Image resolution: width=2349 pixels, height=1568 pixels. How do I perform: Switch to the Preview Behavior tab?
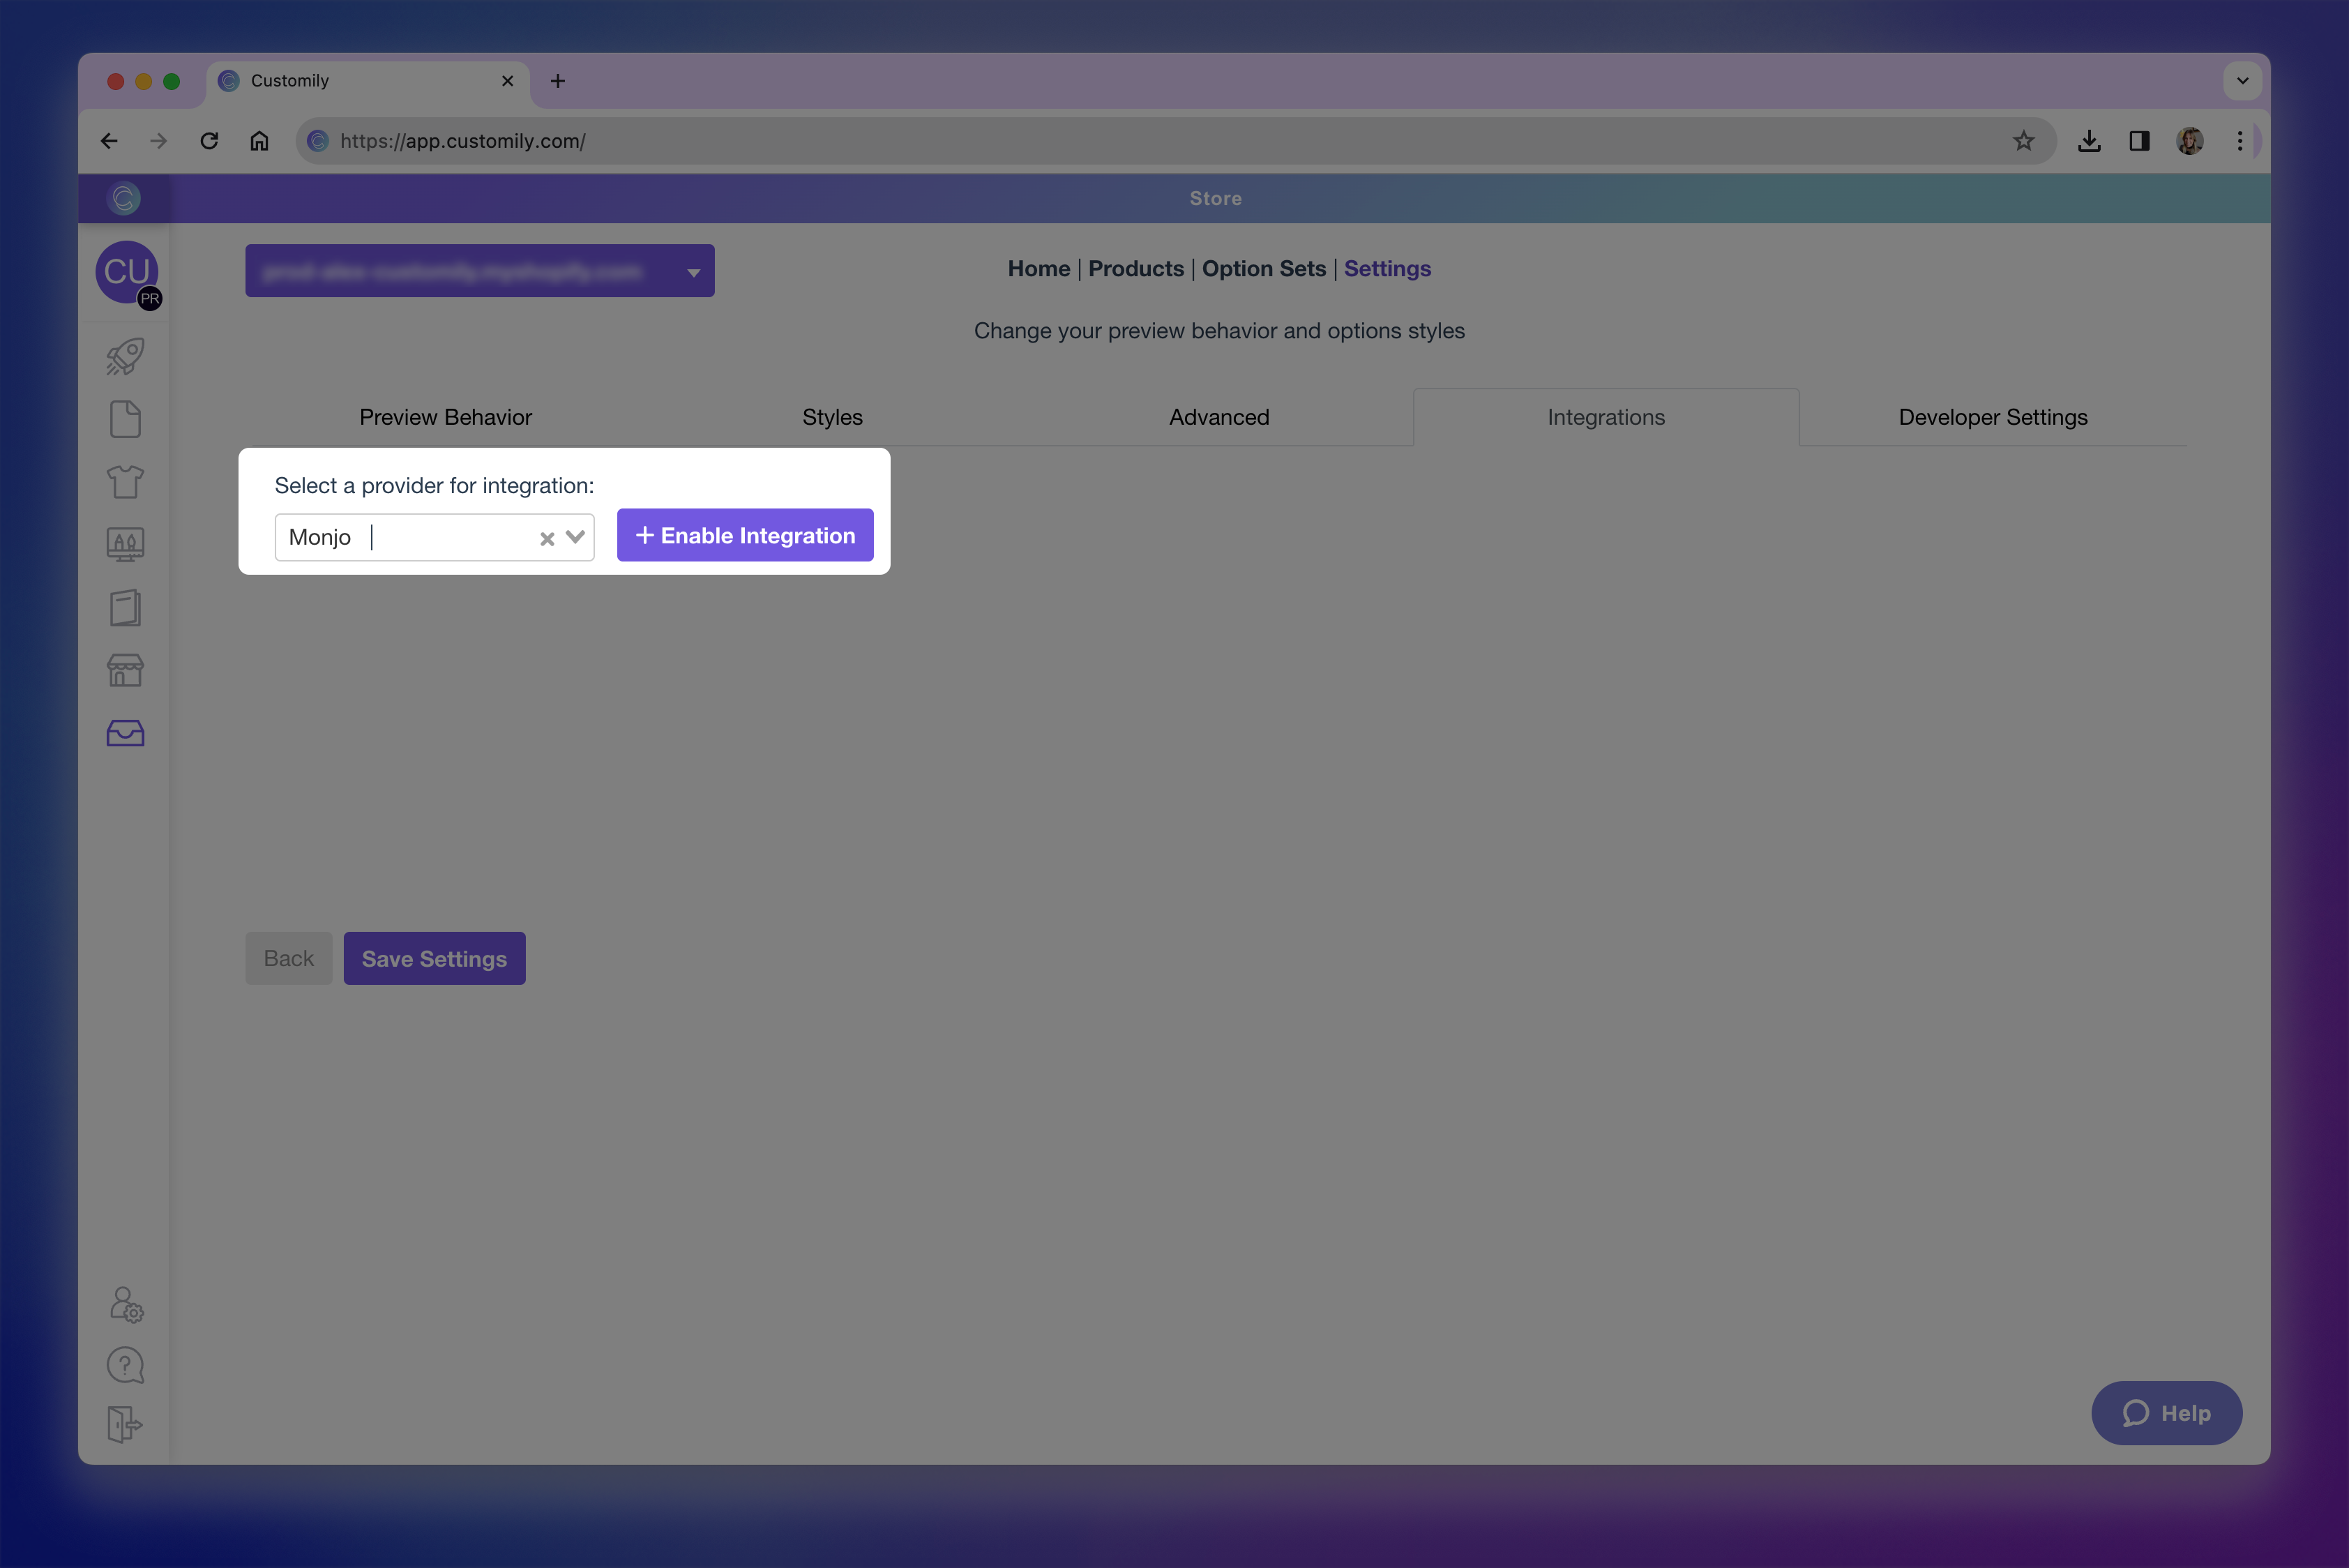445,417
